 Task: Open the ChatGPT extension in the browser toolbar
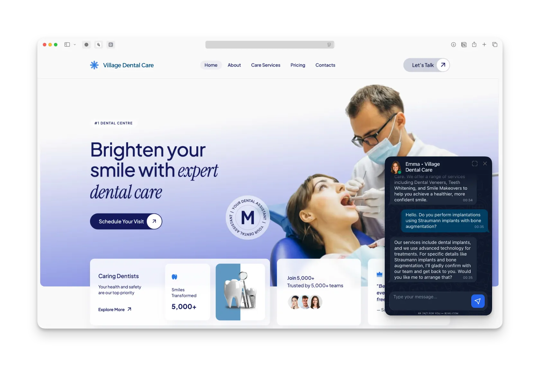86,45
